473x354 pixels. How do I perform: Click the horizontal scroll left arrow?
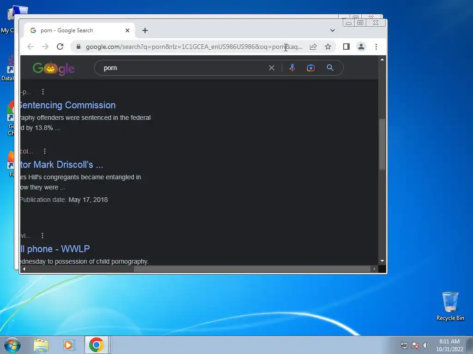point(24,269)
